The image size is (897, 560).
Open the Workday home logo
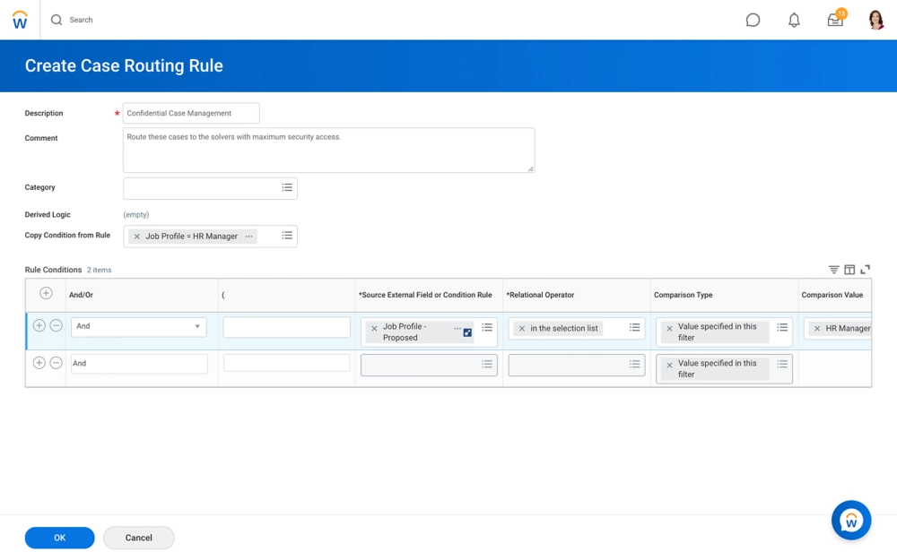click(20, 20)
